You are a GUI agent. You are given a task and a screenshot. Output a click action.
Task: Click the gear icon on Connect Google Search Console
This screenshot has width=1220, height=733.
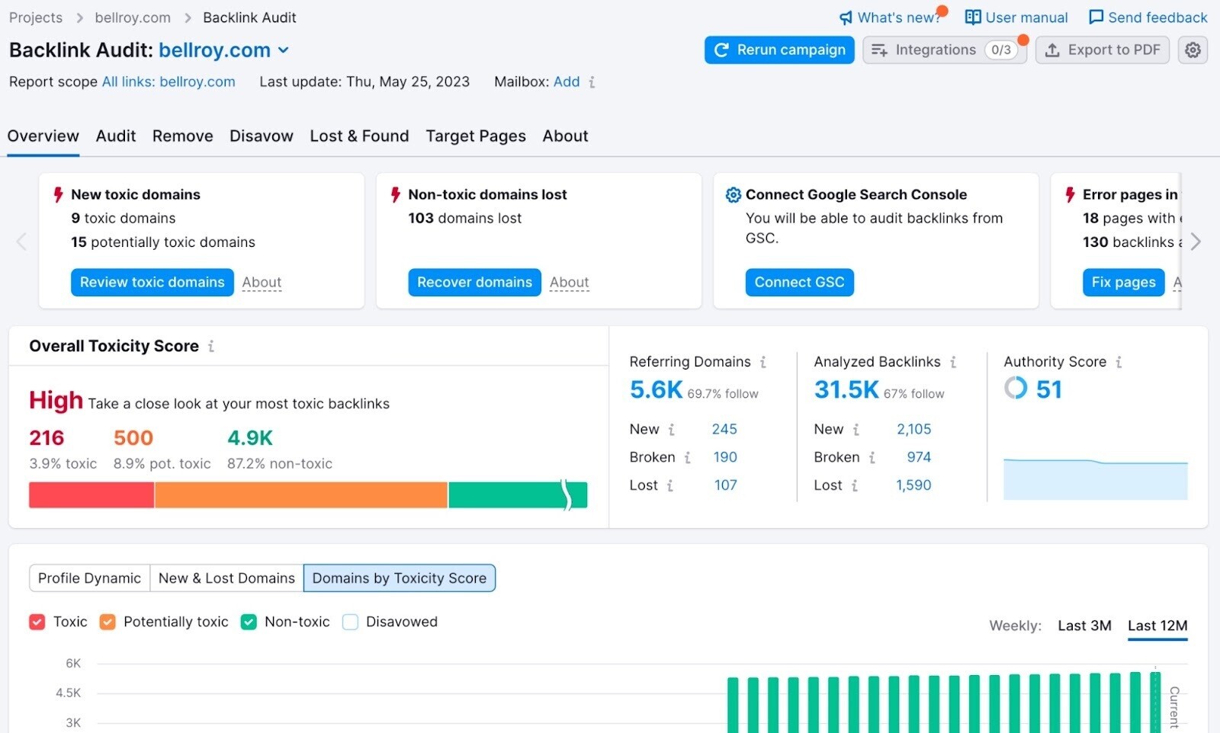point(733,195)
